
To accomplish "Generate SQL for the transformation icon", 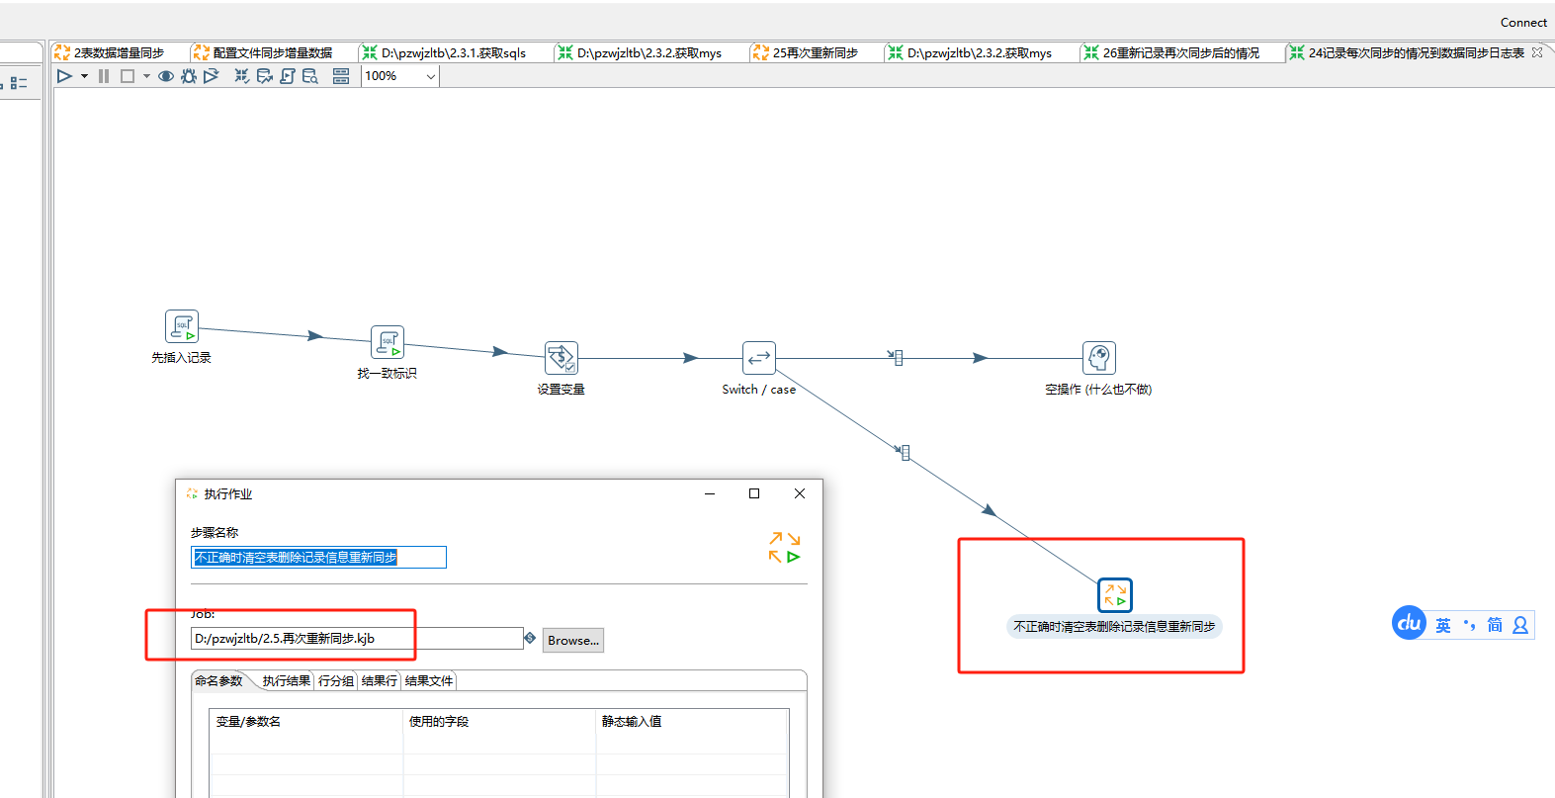I will tap(288, 76).
